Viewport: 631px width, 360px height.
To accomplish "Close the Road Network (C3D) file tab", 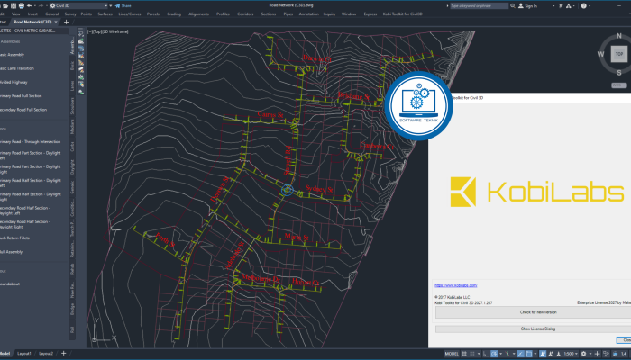I will 56,22.
